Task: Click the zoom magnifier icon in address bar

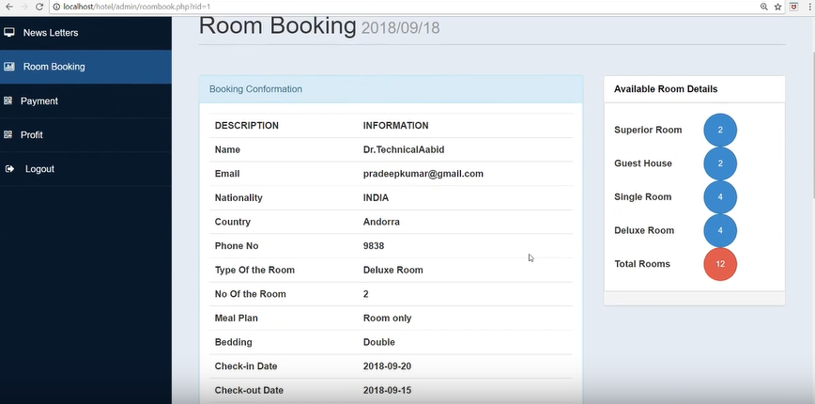Action: click(763, 7)
